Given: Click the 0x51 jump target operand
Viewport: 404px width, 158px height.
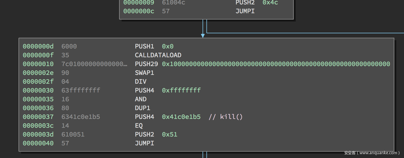Looking at the screenshot, I should pos(169,134).
